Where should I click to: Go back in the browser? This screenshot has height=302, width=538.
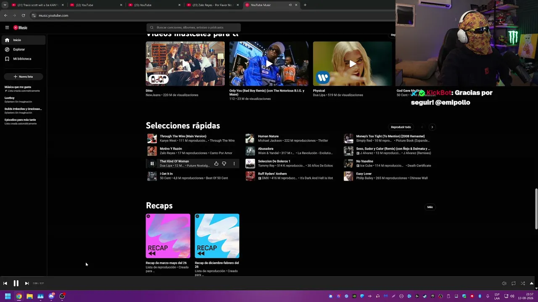(x=5, y=16)
